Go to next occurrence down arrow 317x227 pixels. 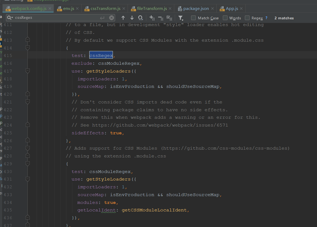point(132,18)
